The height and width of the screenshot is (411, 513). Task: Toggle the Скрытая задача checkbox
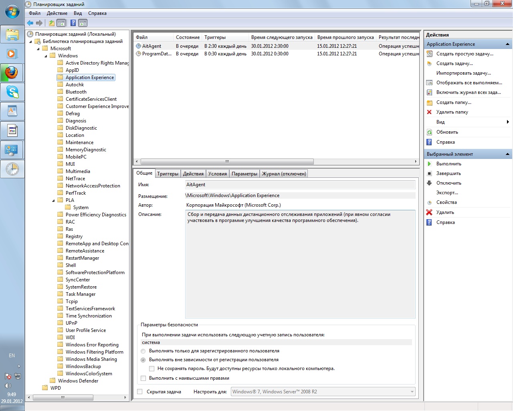click(139, 392)
